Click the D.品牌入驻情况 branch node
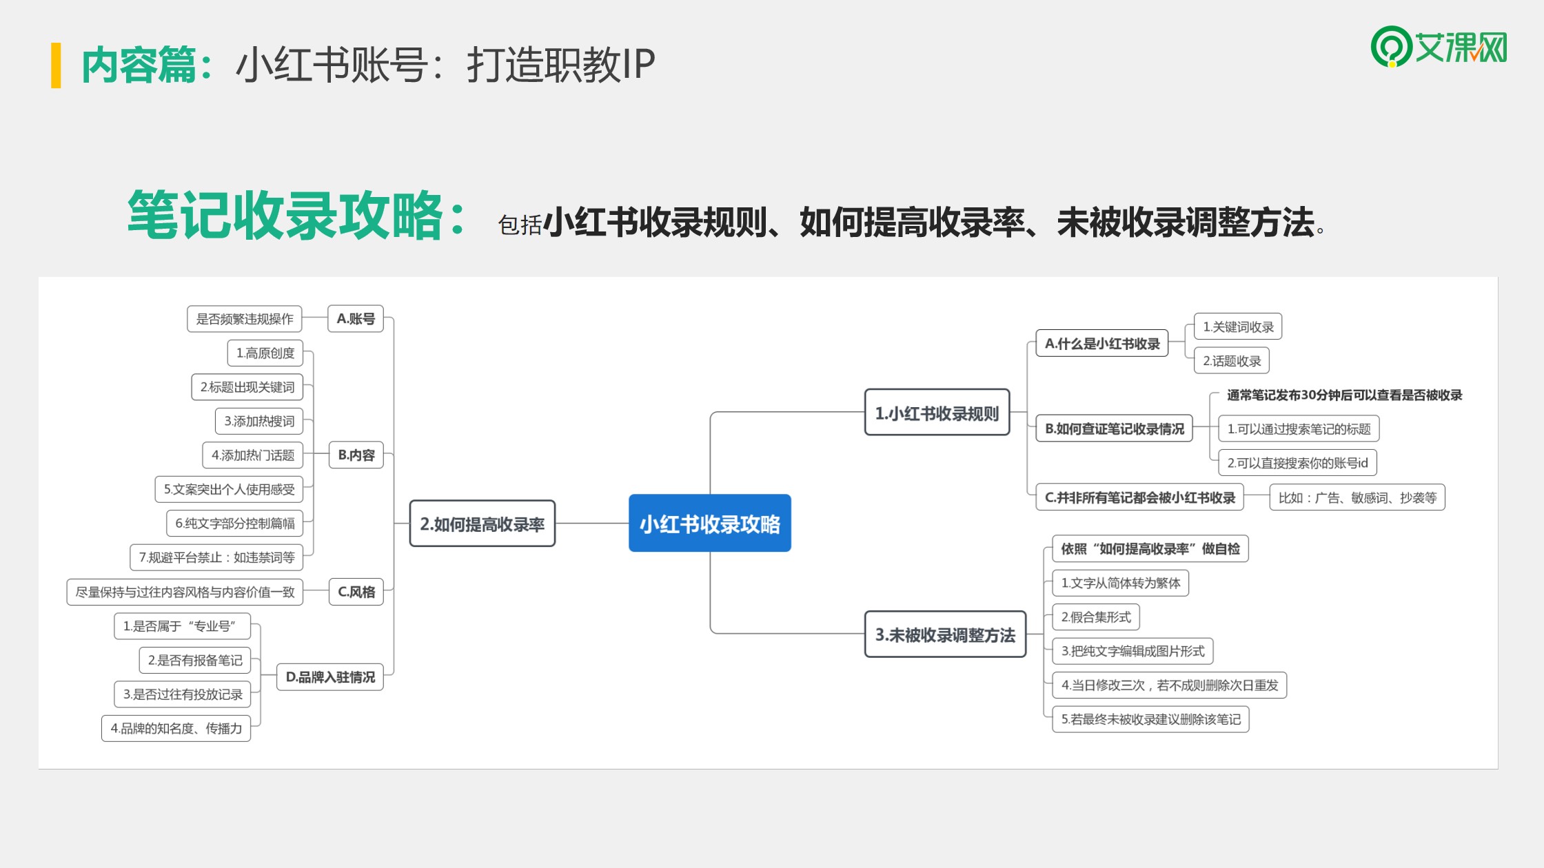This screenshot has width=1544, height=868. pos(330,677)
